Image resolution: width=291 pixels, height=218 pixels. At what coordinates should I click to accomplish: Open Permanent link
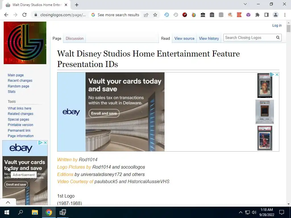(19, 131)
